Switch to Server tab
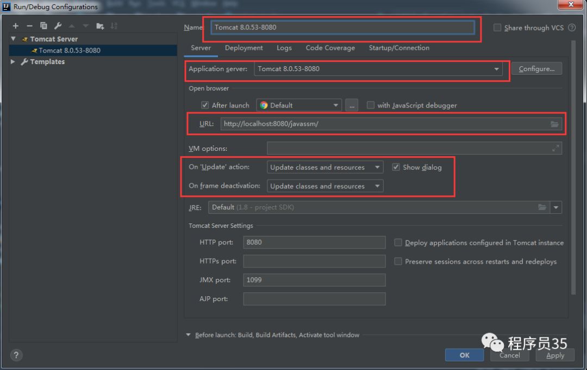 coord(201,48)
